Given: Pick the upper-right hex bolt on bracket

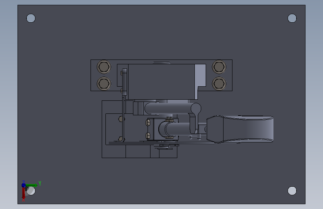Looking at the screenshot, I should tap(219, 67).
